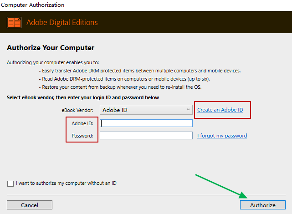292x214 pixels.
Task: Click the Adobe Digital Editions header text
Action: click(62, 22)
